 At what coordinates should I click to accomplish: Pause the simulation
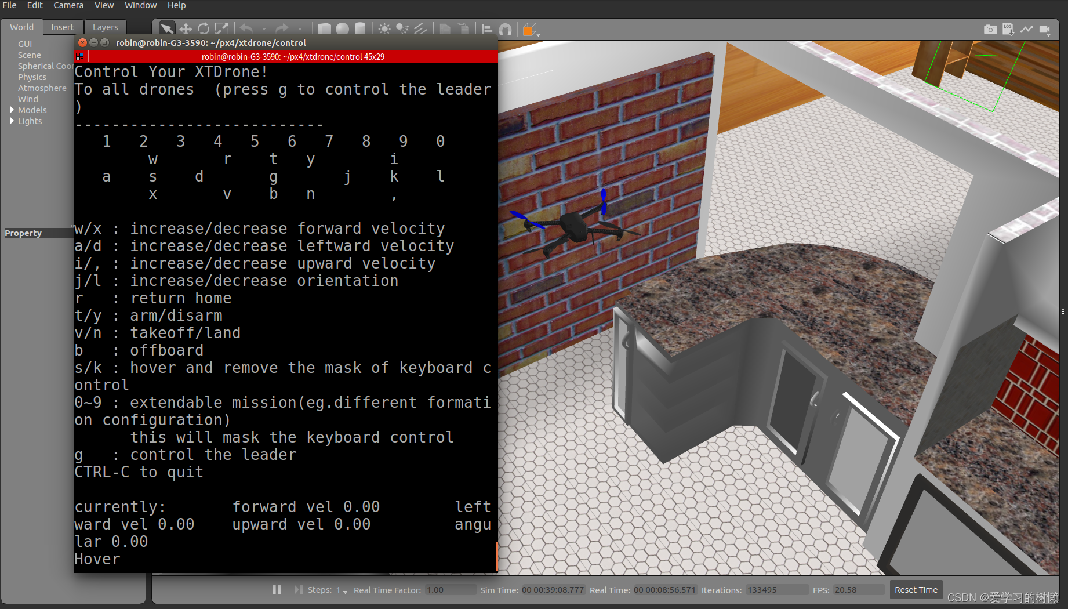pyautogui.click(x=277, y=589)
